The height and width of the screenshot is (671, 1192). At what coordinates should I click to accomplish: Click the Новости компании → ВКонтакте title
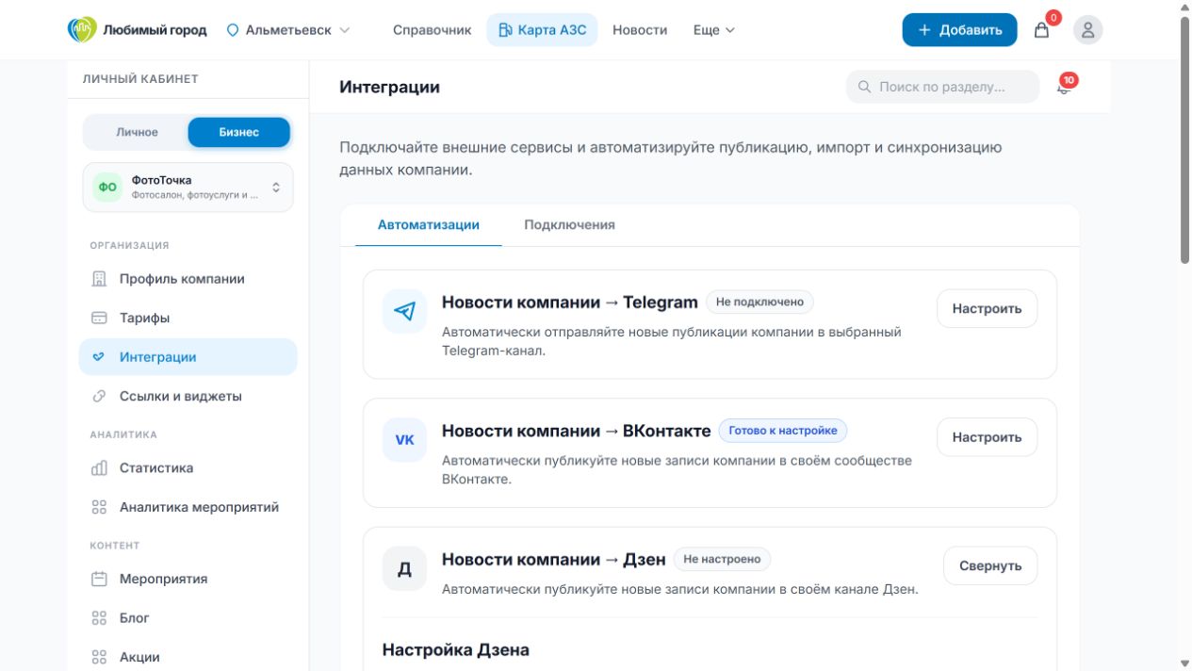coord(577,431)
